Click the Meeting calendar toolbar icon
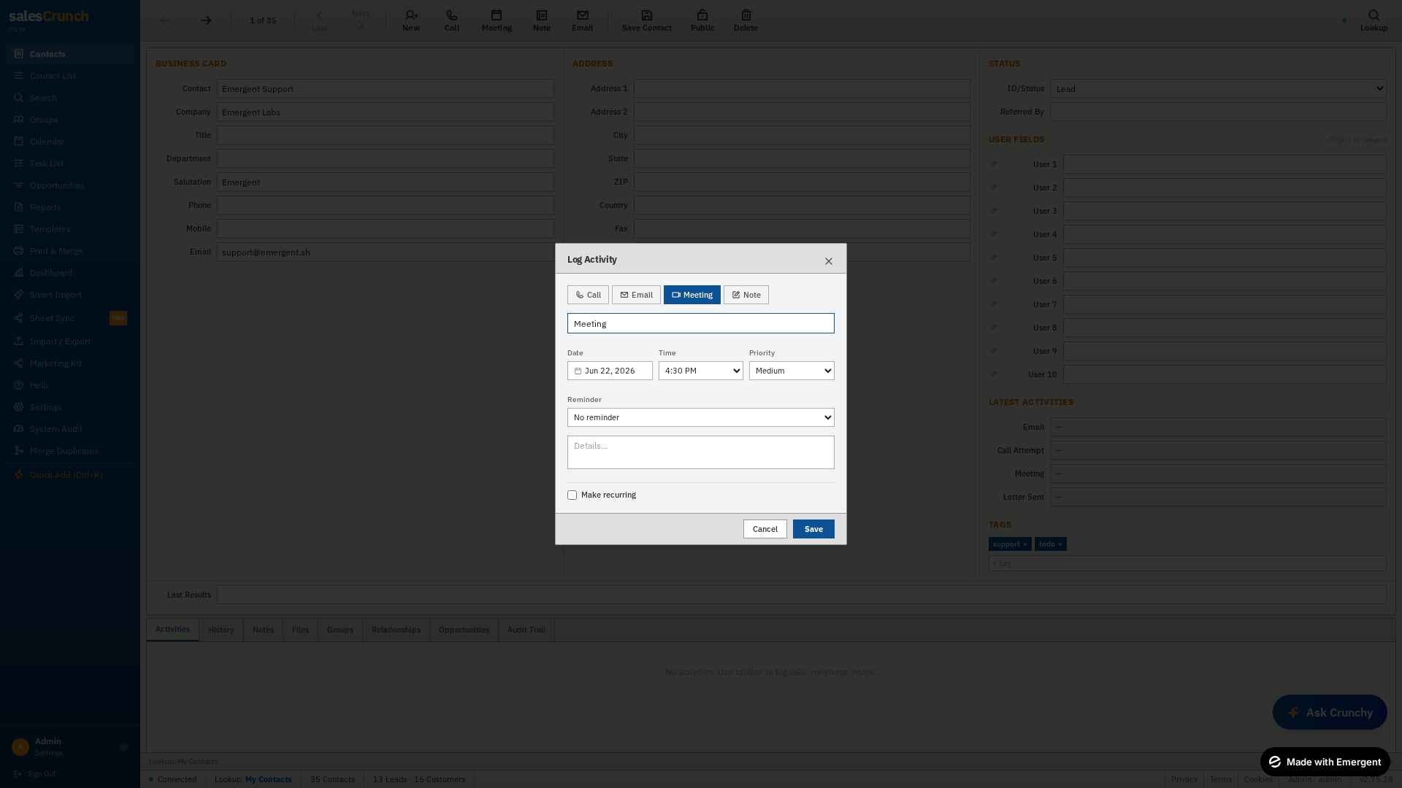Viewport: 1402px width, 788px height. click(497, 20)
